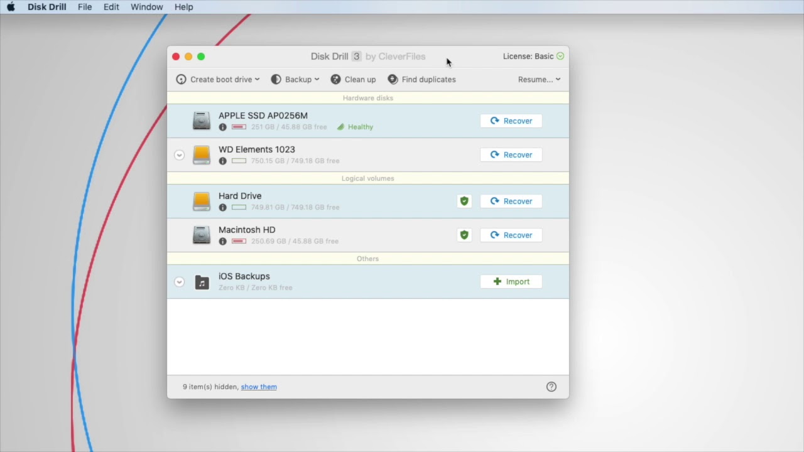Open the Resume... dropdown

[x=539, y=79]
